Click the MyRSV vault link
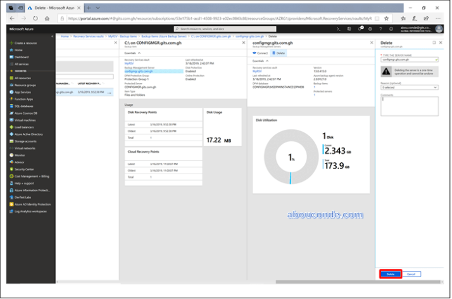The height and width of the screenshot is (299, 452). pyautogui.click(x=129, y=63)
